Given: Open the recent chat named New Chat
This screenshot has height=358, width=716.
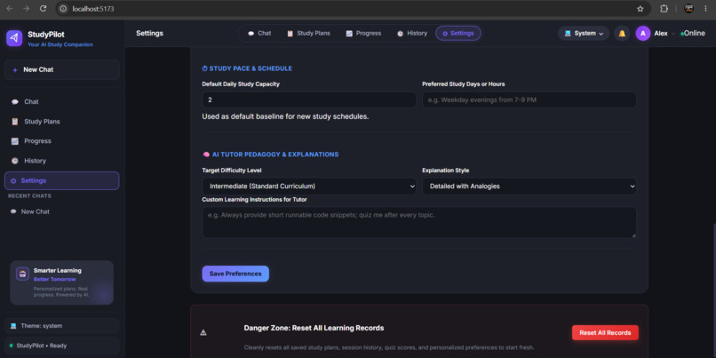Looking at the screenshot, I should point(61,212).
